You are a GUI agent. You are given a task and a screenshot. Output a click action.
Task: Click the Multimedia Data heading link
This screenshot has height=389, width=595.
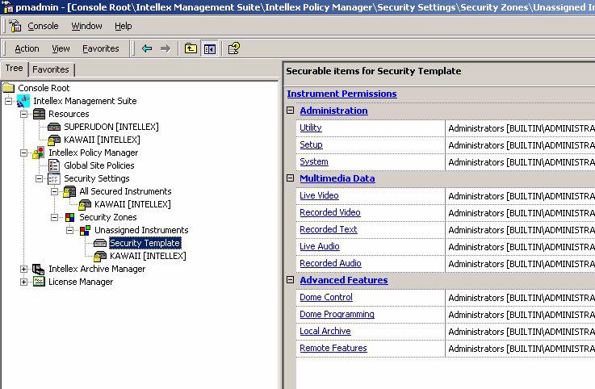pos(337,178)
